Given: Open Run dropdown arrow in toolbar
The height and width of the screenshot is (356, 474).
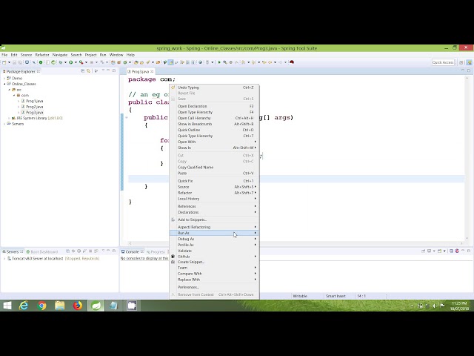Looking at the screenshot, I should 76,62.
